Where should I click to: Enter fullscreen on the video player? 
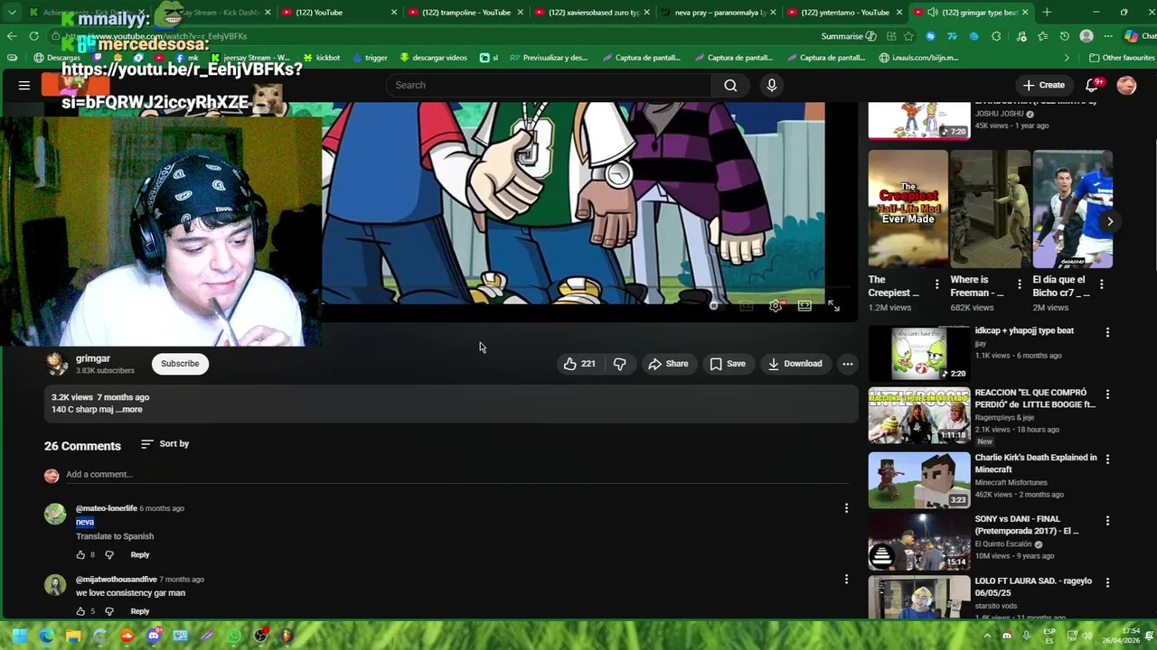[833, 306]
